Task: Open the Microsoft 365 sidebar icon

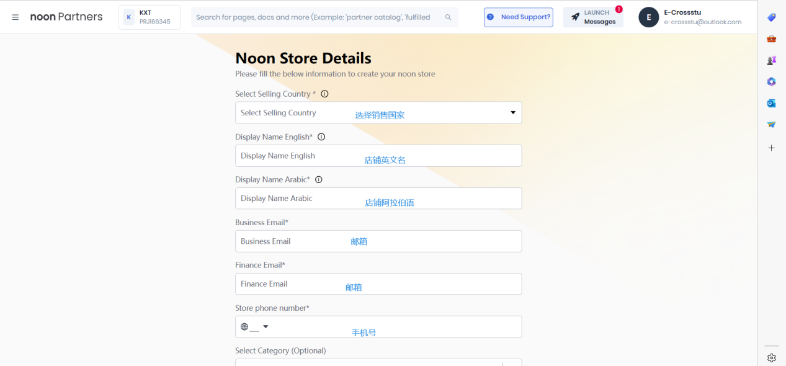Action: [x=771, y=81]
